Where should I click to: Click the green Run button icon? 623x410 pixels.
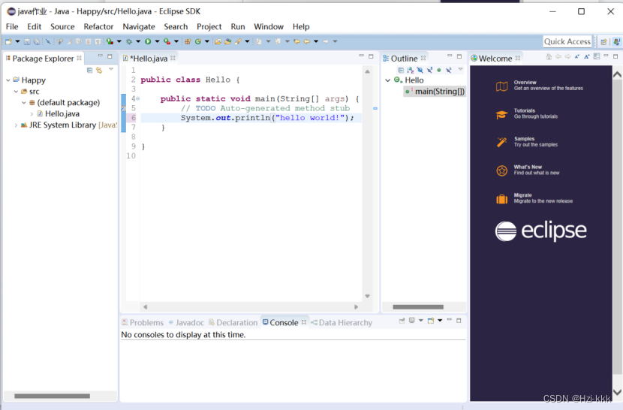tap(148, 41)
